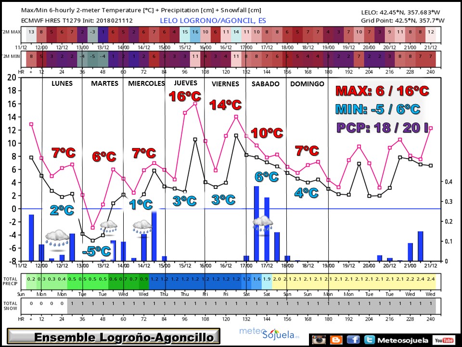Click the red 6ºC label under MARTES
Viewport: 462px width, 347px height.
[104, 156]
